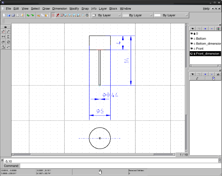Open the Layer menu
Viewport: 222px width, 176px height.
pos(103,9)
